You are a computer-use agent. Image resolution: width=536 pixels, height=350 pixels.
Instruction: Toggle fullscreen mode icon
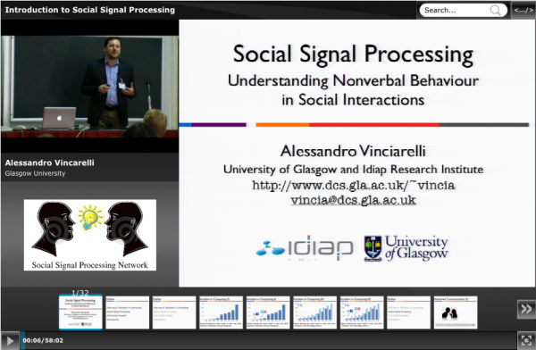coord(526,340)
